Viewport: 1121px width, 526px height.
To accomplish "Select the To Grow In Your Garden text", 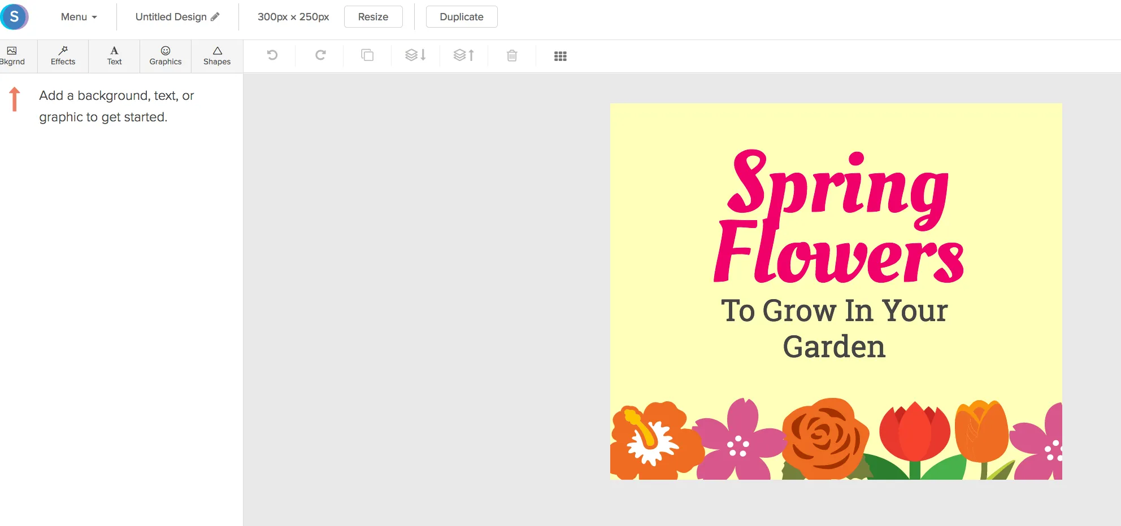I will (835, 328).
